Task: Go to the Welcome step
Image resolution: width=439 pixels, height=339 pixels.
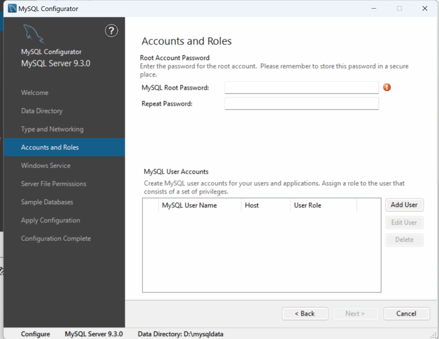Action: [x=35, y=93]
